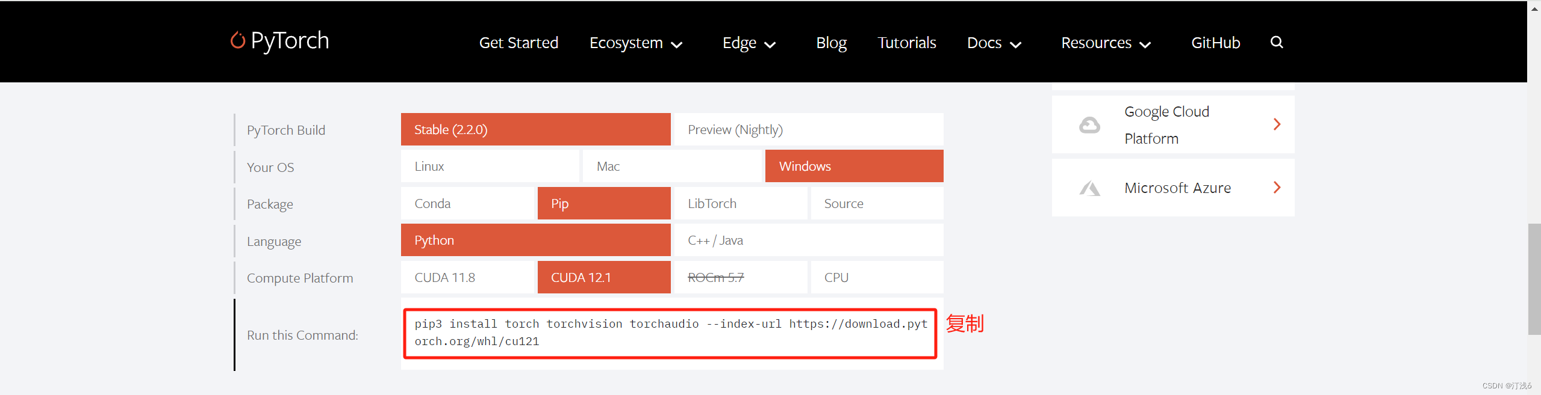The image size is (1541, 395).
Task: Click the Google Cloud Platform cloud icon
Action: (1089, 125)
